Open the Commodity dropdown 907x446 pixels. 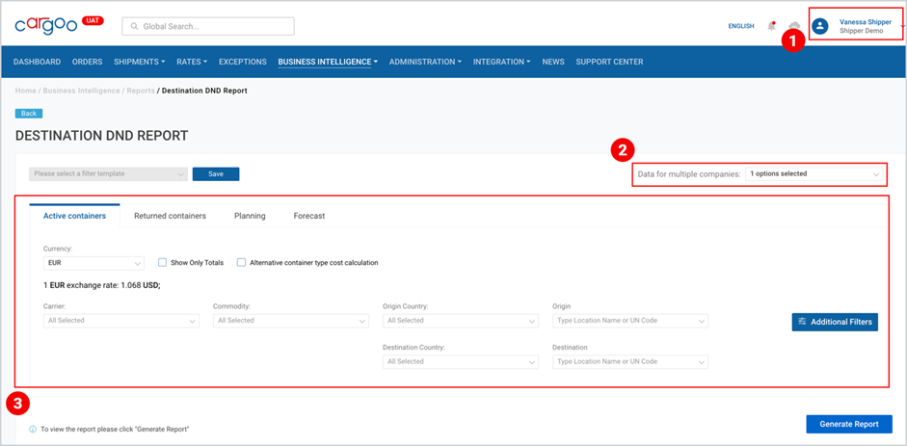pos(291,321)
